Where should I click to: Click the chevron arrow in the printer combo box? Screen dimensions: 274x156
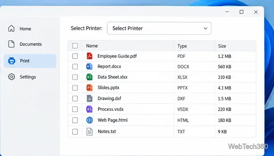point(205,28)
